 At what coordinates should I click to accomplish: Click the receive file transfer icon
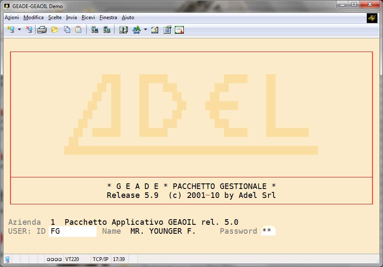106,30
